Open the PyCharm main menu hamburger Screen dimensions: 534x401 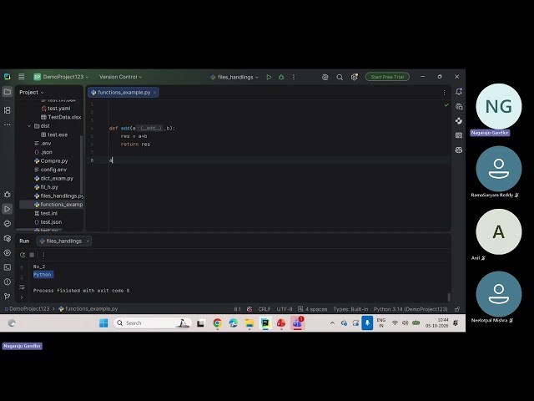point(22,77)
